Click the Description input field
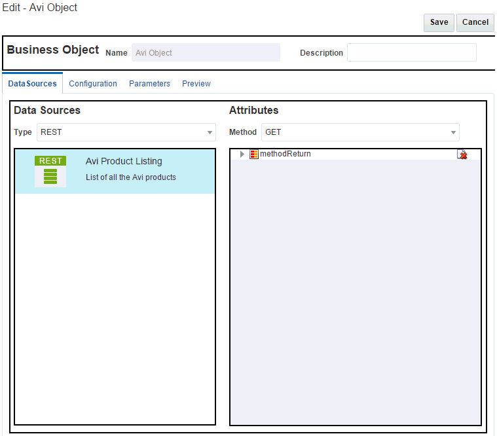Screen dimensions: 497x436 pyautogui.click(x=411, y=52)
